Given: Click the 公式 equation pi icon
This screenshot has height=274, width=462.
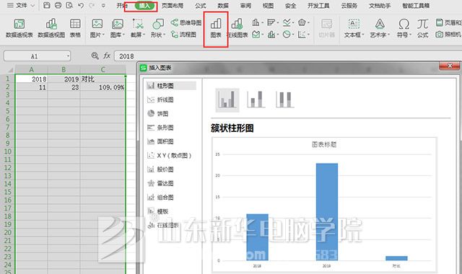Looking at the screenshot, I should point(422,28).
